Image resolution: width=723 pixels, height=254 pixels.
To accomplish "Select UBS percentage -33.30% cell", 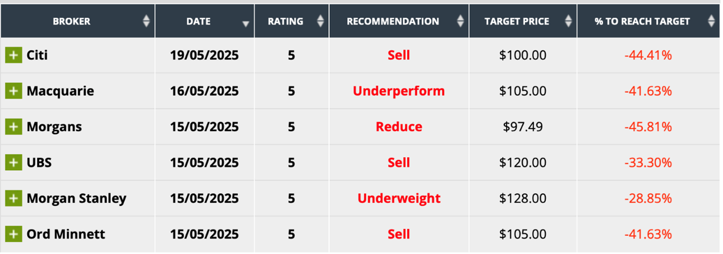I will click(x=648, y=162).
